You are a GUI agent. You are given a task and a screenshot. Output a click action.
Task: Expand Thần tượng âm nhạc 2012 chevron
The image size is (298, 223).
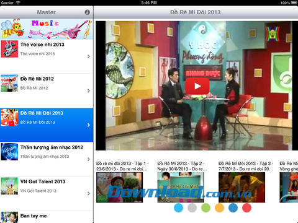(x=89, y=159)
